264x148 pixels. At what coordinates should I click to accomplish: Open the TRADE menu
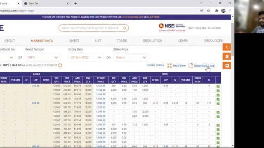pos(122,41)
